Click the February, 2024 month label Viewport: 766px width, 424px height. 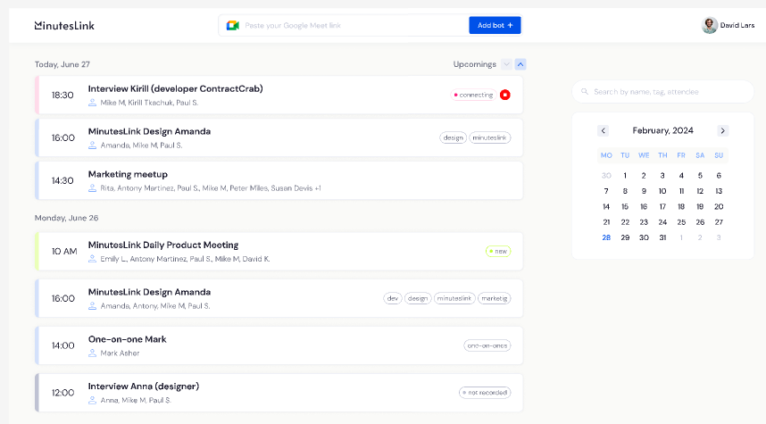tap(663, 130)
